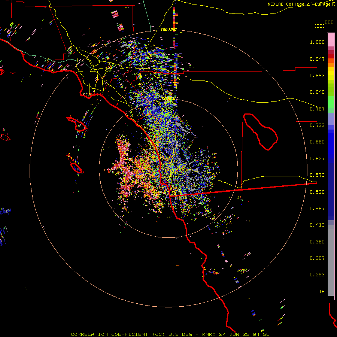Viewport: 337px width, 337px height.
Task: Click the 0.893 scale value
Action: click(x=317, y=75)
